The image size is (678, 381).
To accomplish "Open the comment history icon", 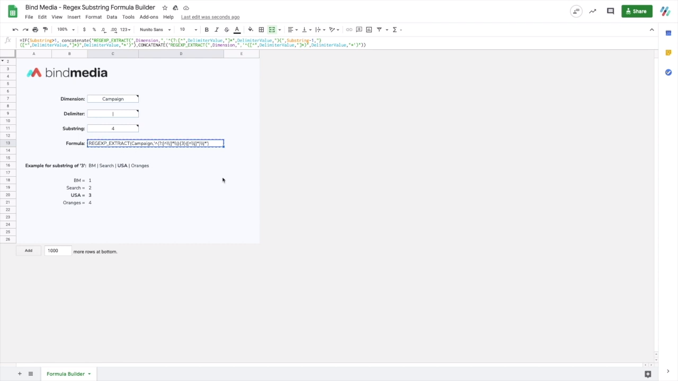I will point(610,11).
